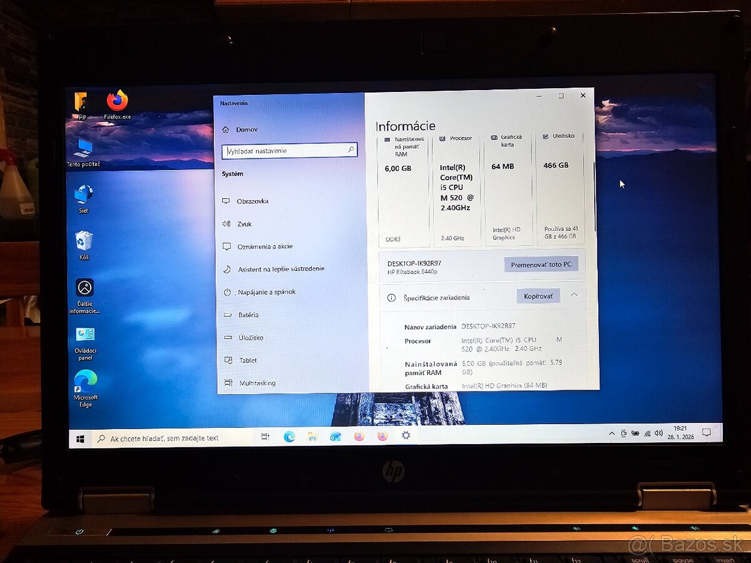Viewport: 751px width, 563px height.
Task: Launch Microsoft Edge from the taskbar
Action: (289, 436)
